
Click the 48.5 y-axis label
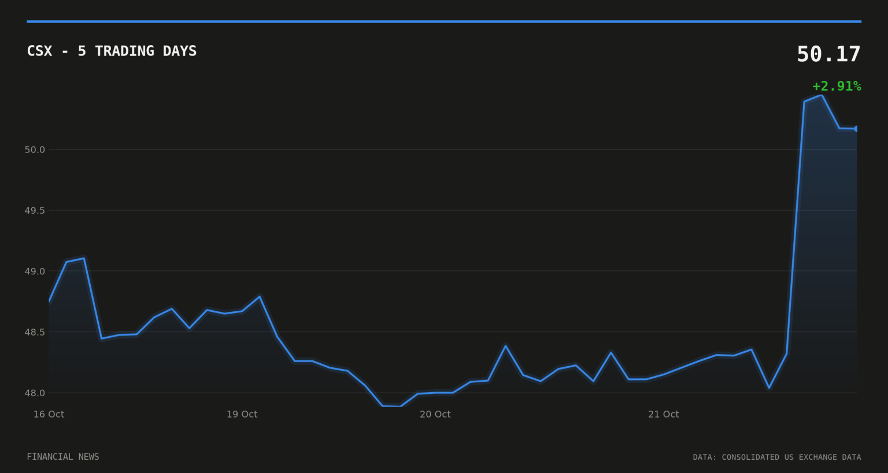click(x=35, y=332)
